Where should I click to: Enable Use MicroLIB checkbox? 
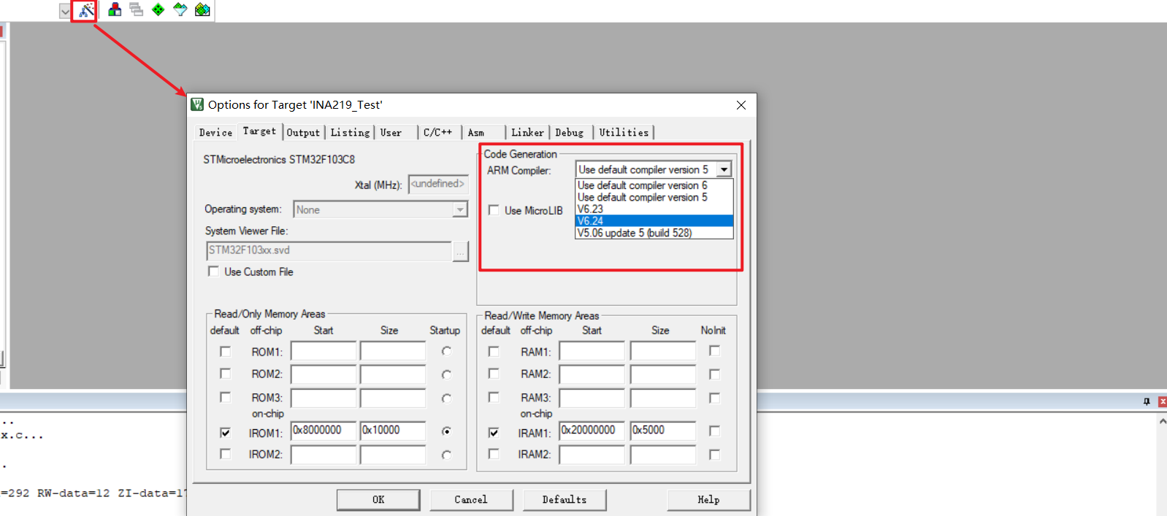coord(494,210)
